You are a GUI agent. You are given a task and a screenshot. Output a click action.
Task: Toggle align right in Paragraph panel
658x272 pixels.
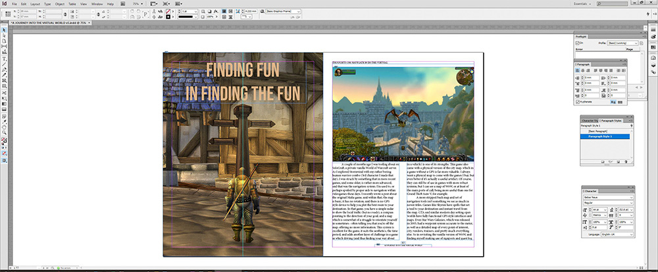point(588,70)
